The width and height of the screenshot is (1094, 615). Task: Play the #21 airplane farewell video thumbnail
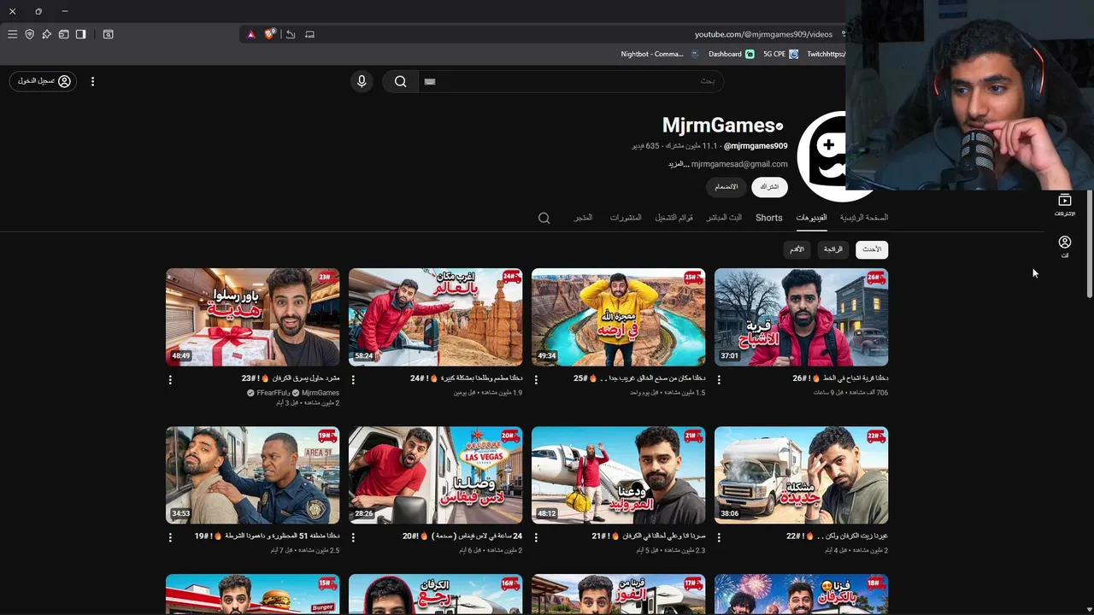pyautogui.click(x=618, y=475)
